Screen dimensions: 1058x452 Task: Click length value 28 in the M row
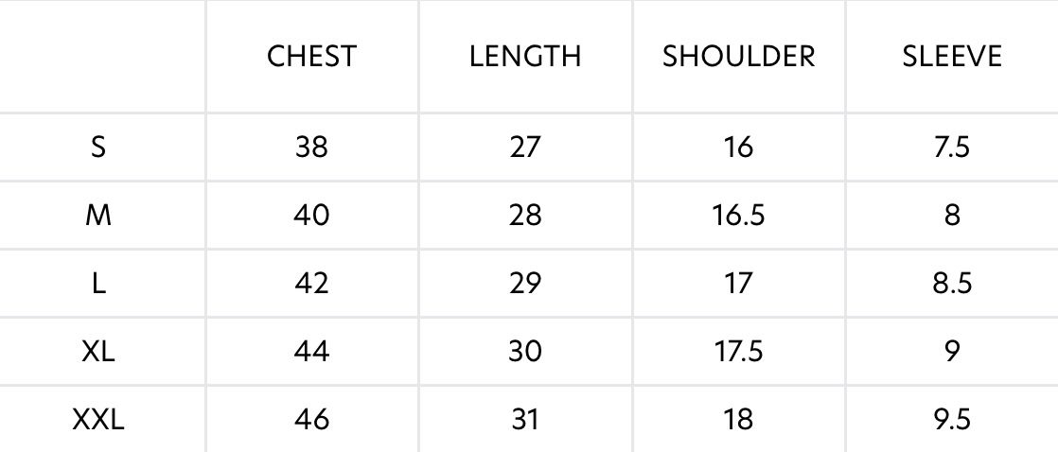(x=525, y=216)
